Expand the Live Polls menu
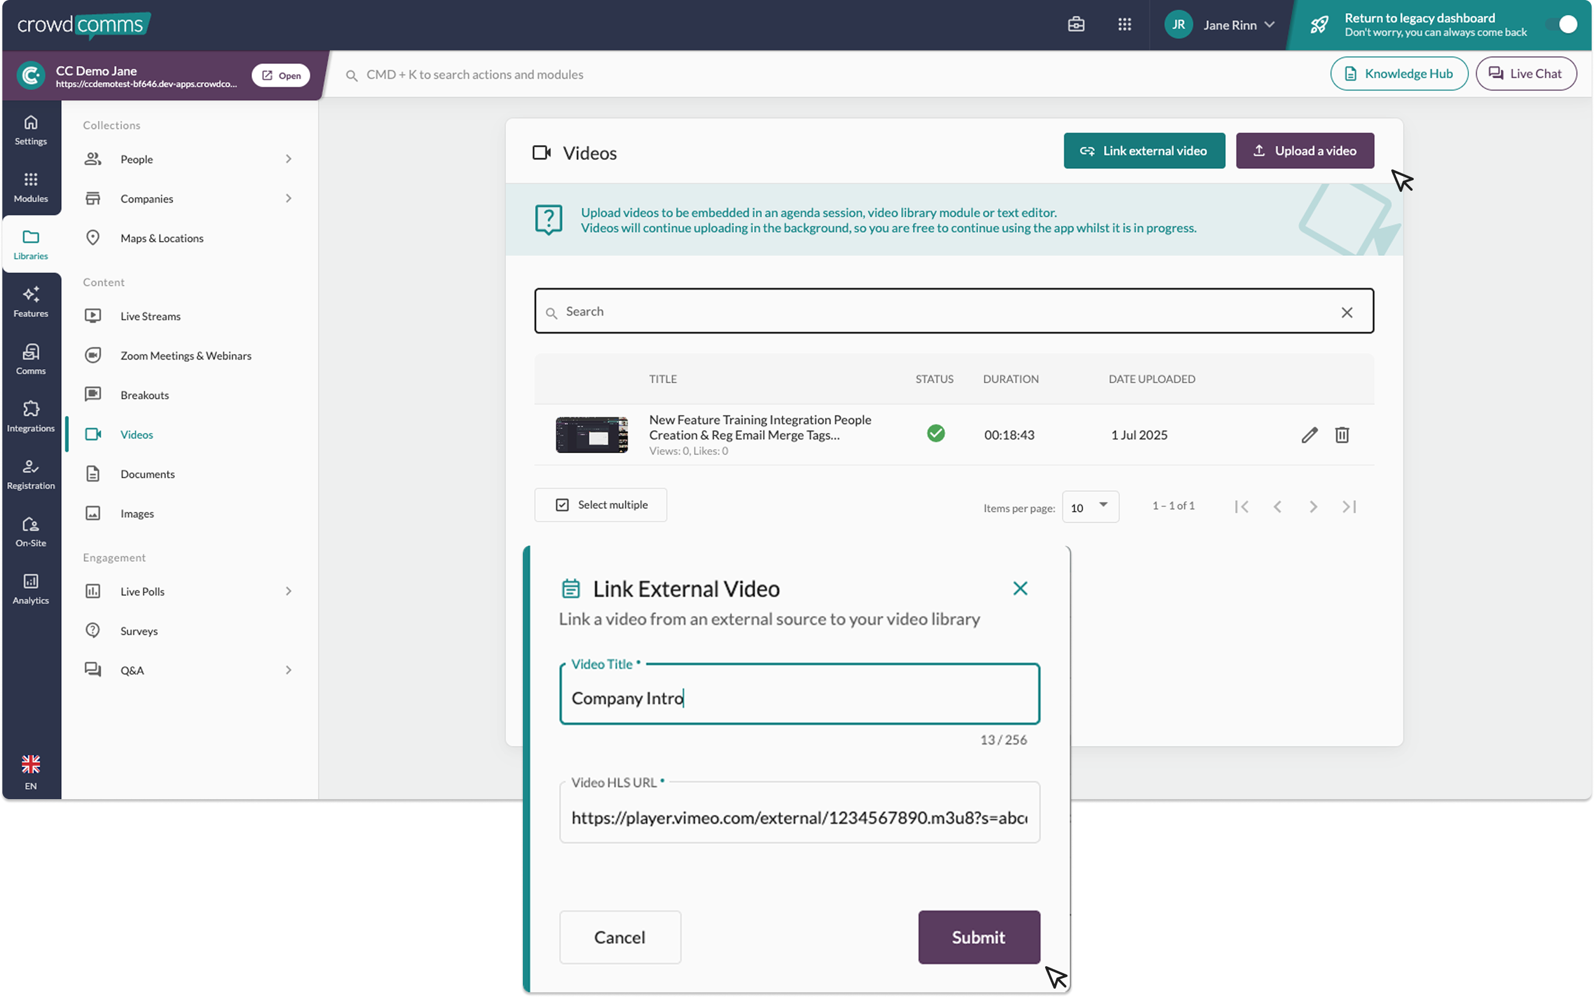The width and height of the screenshot is (1594, 997). tap(288, 591)
